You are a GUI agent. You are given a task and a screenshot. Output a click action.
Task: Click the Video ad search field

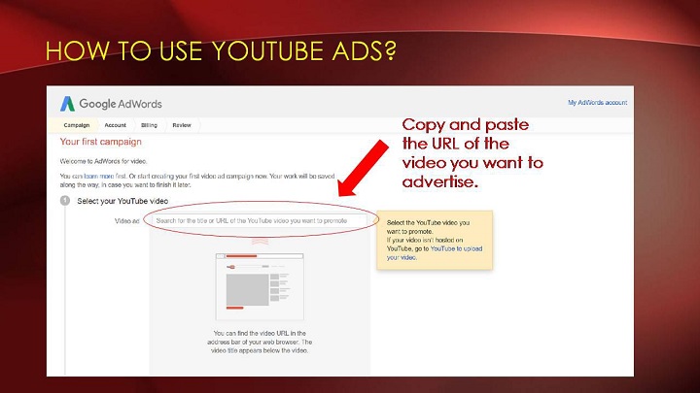260,220
